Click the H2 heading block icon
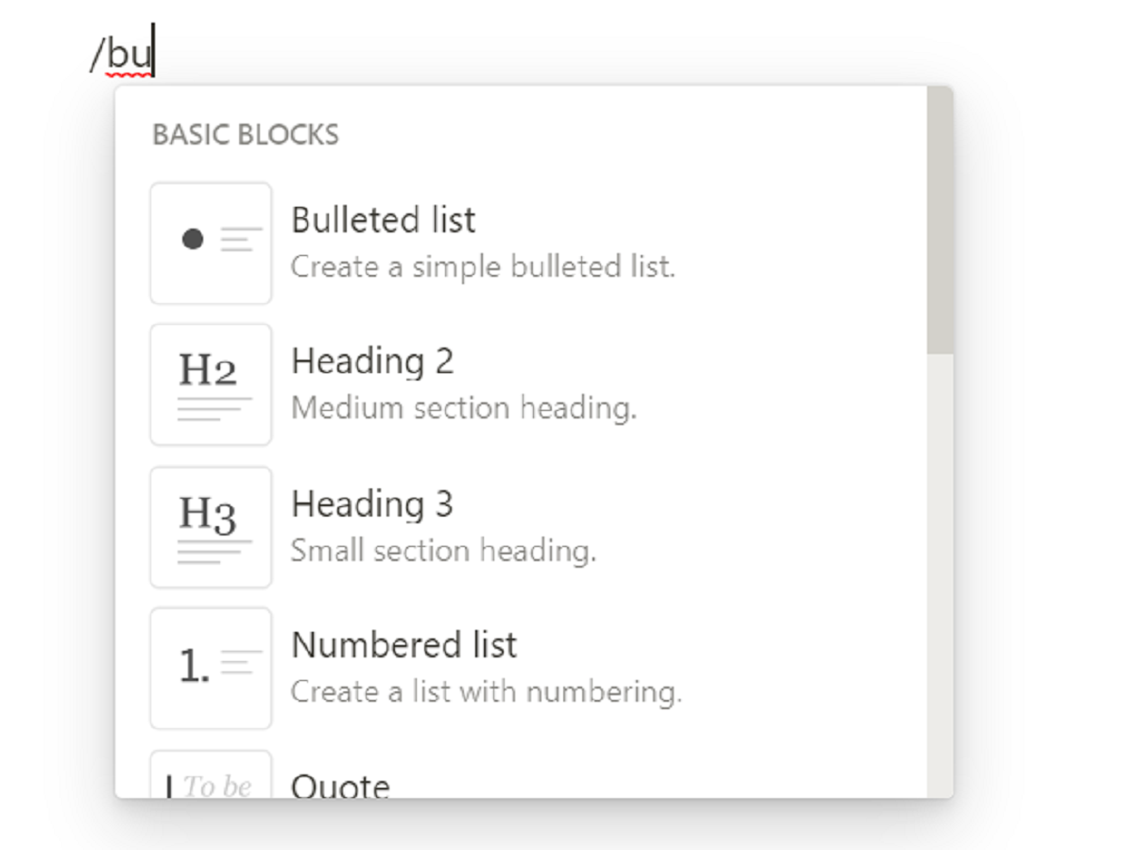The height and width of the screenshot is (850, 1134). [x=211, y=384]
